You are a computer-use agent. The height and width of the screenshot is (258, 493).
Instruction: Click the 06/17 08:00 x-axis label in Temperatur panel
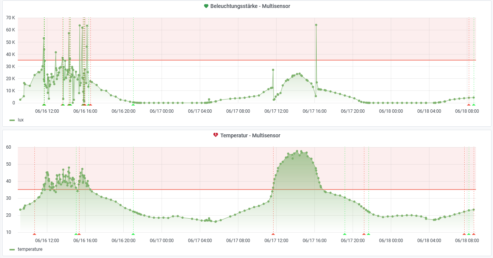tap(238, 241)
